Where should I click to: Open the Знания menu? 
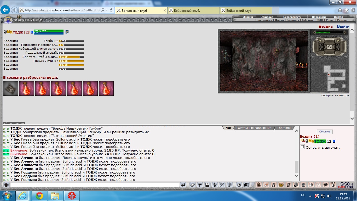tap(248, 17)
